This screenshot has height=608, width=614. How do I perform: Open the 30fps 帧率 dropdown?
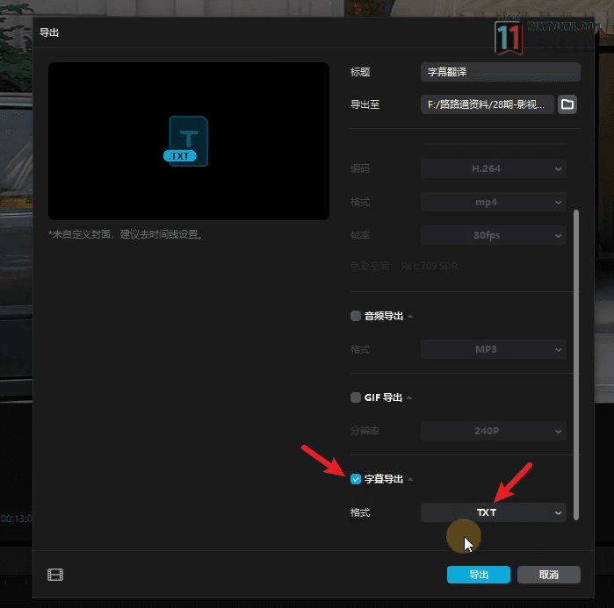(x=493, y=235)
